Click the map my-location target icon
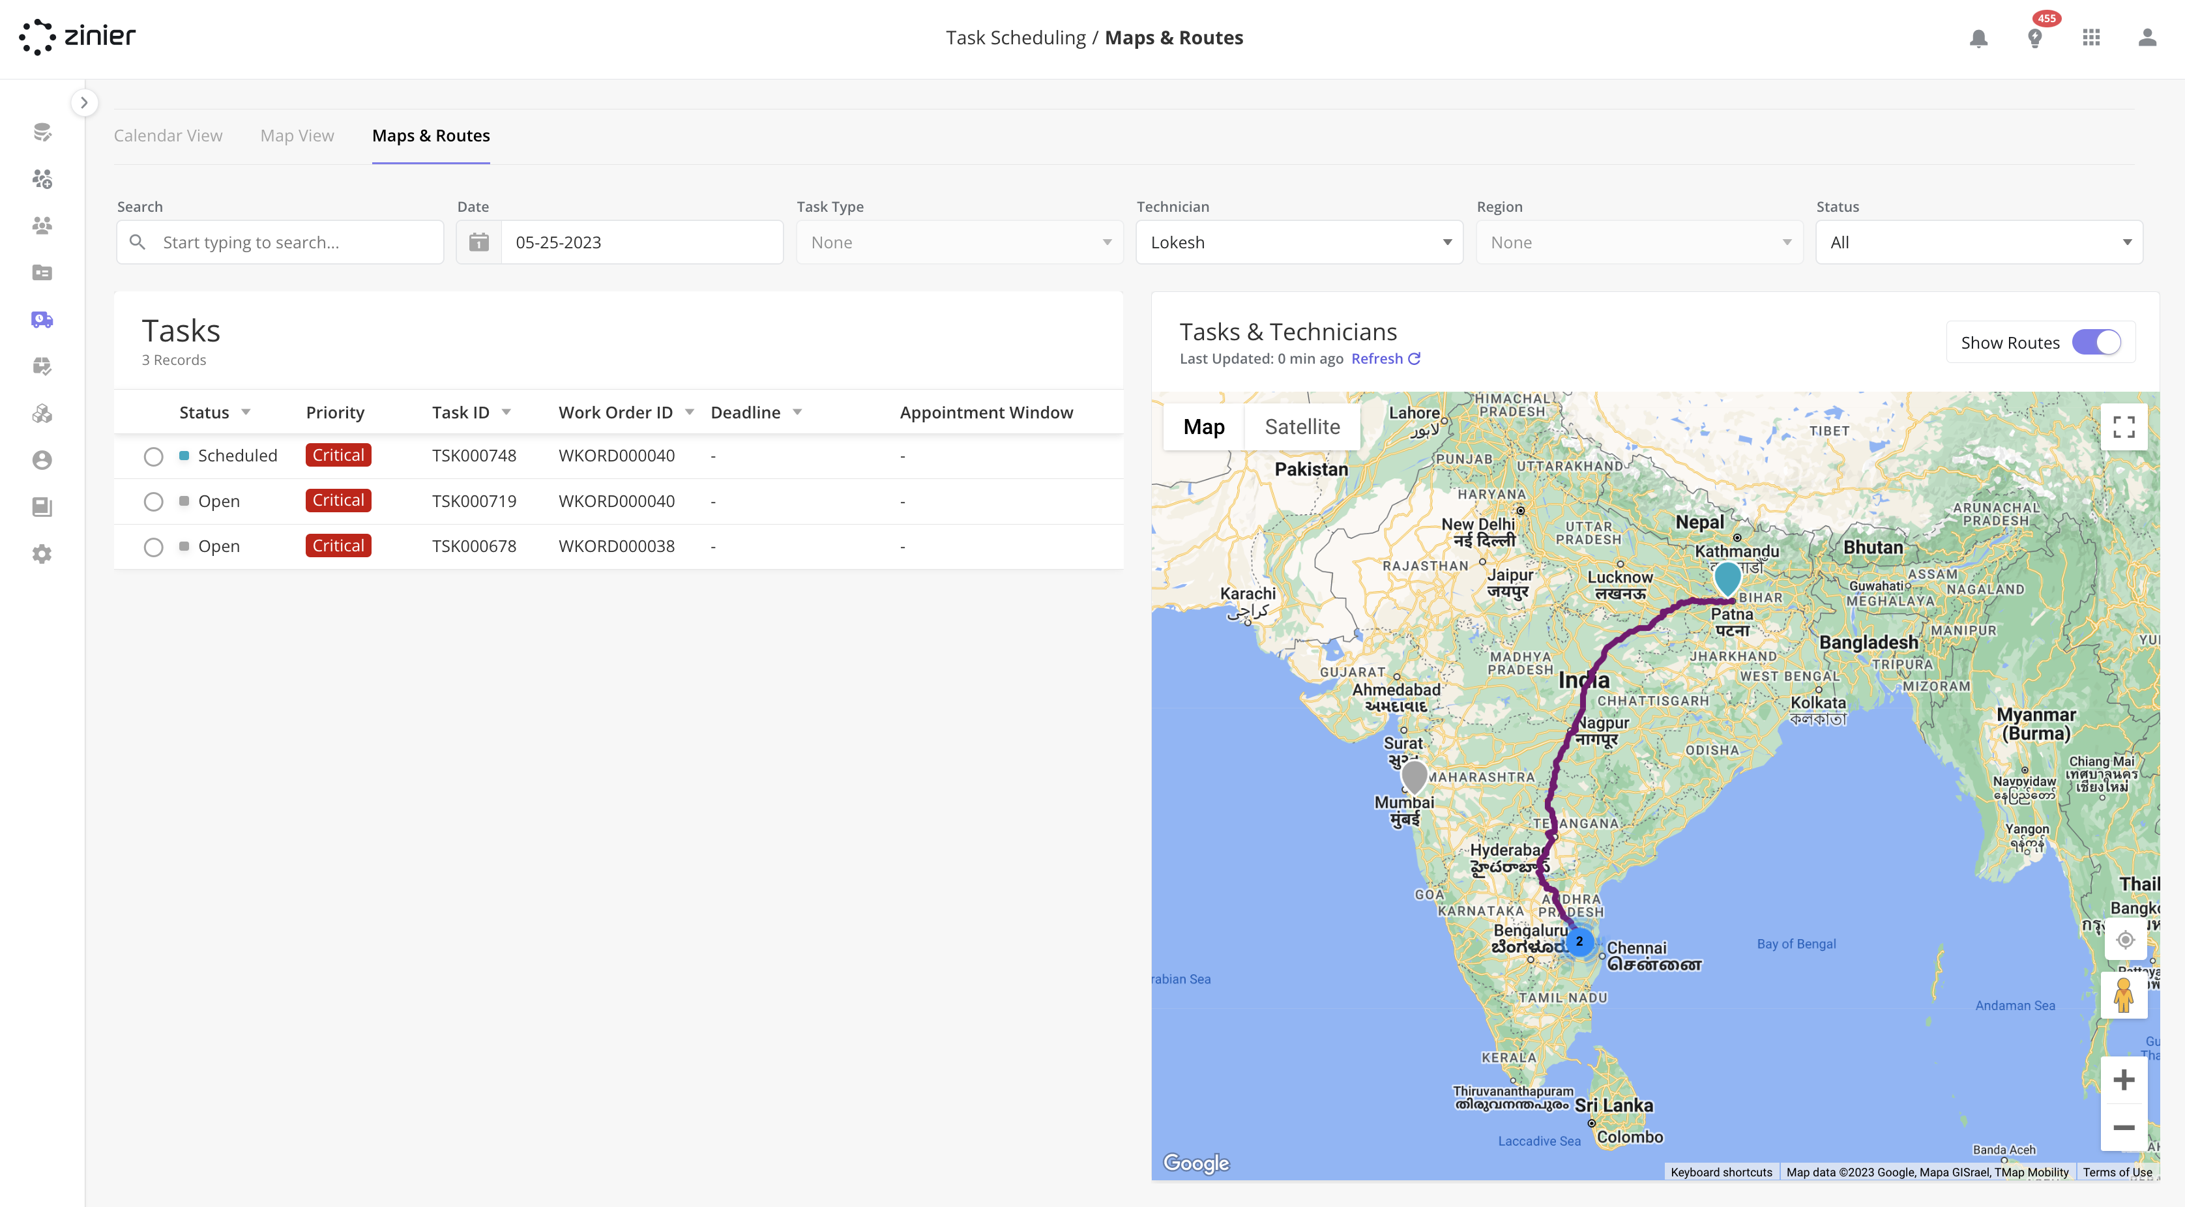This screenshot has width=2185, height=1207. click(x=2125, y=940)
